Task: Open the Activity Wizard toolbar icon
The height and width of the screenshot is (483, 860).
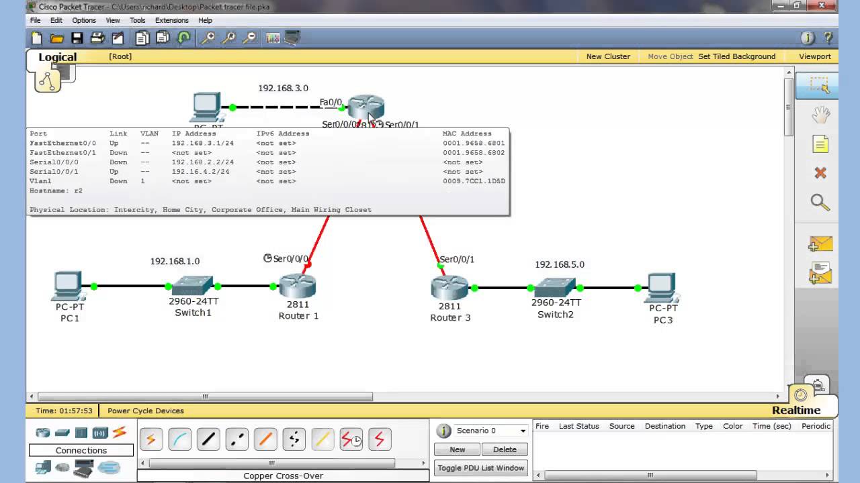Action: point(118,38)
